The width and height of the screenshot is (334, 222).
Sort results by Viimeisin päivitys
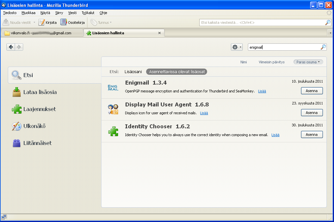click(272, 62)
